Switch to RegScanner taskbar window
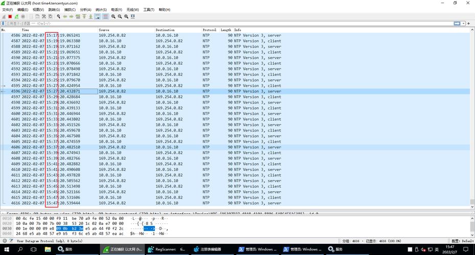475x255 pixels. 167,249
